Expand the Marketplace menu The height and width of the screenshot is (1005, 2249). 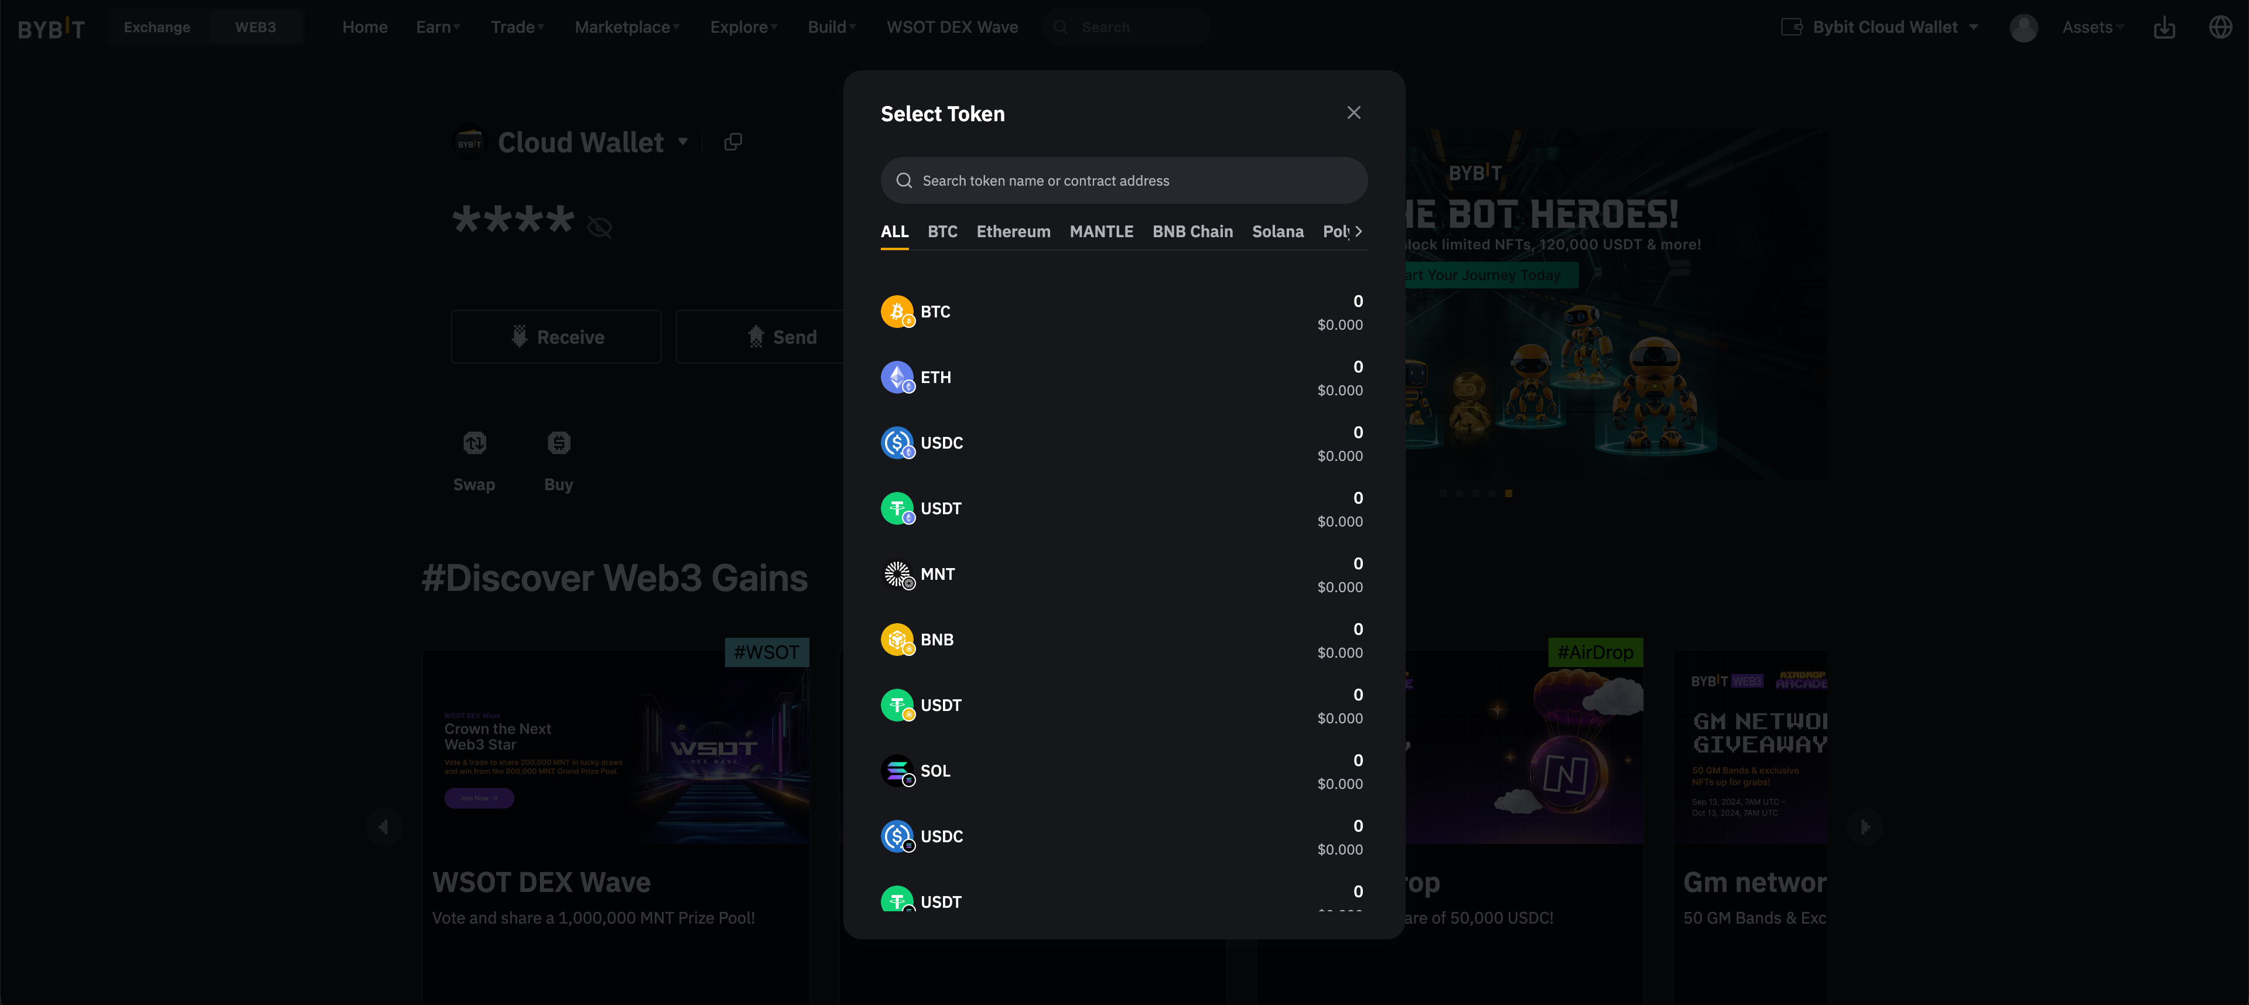(627, 27)
